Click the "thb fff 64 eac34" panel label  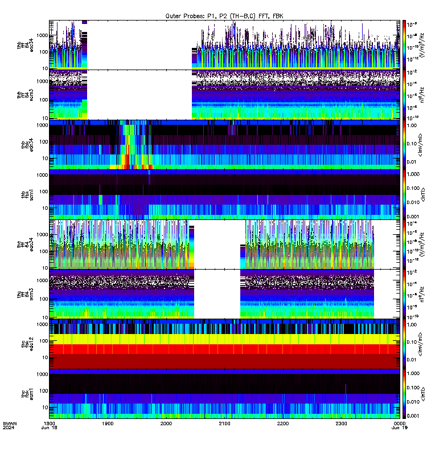pos(25,46)
